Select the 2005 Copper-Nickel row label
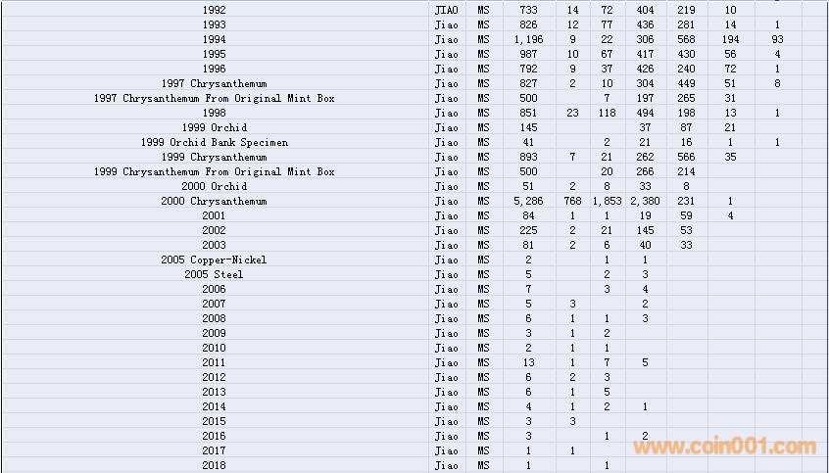 coord(214,260)
